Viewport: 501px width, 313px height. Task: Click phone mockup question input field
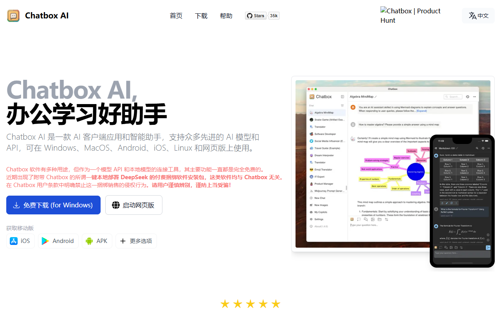pyautogui.click(x=462, y=254)
